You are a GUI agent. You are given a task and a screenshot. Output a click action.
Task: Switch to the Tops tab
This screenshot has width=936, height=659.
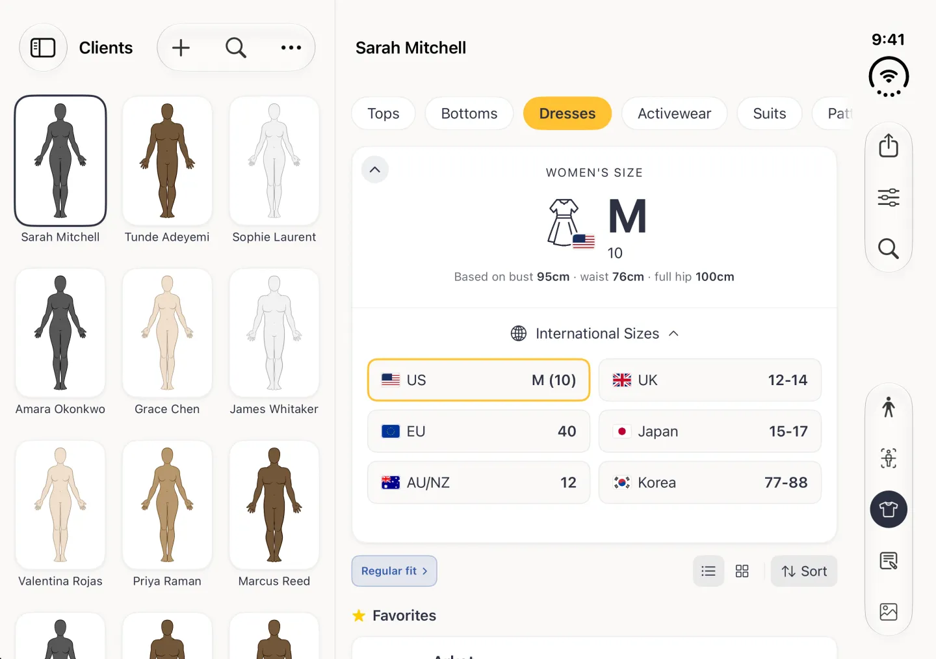[x=383, y=113]
